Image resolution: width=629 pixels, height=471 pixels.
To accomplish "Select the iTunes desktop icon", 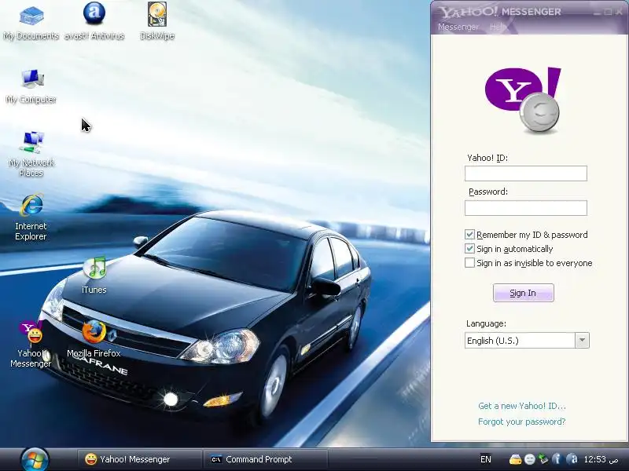I will click(x=94, y=276).
